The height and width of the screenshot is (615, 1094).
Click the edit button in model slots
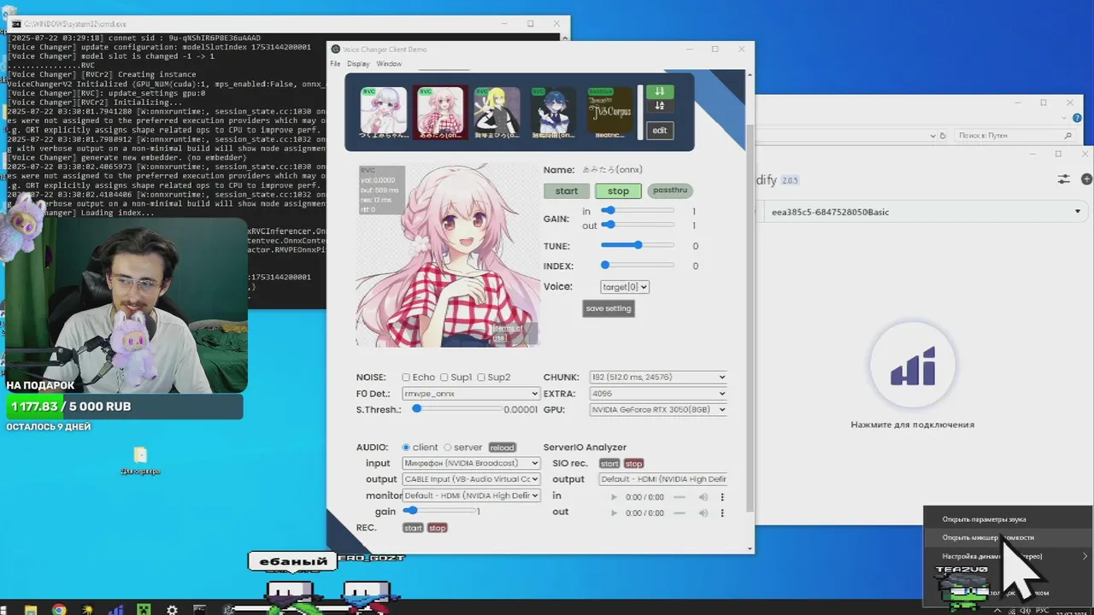660,131
